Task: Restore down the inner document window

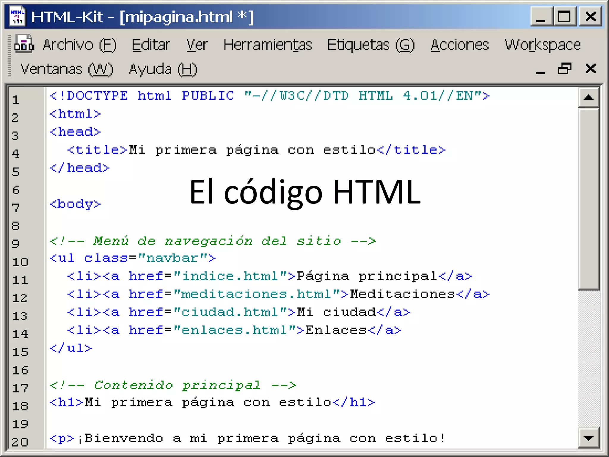Action: [564, 69]
